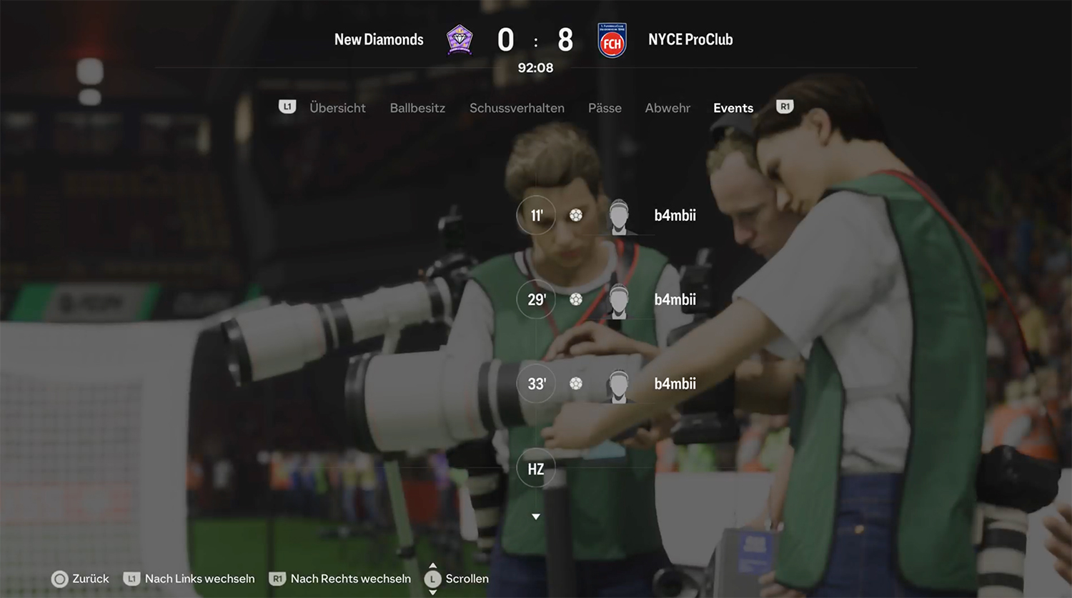Click Nach Links wechseln
This screenshot has height=598, width=1072.
200,579
